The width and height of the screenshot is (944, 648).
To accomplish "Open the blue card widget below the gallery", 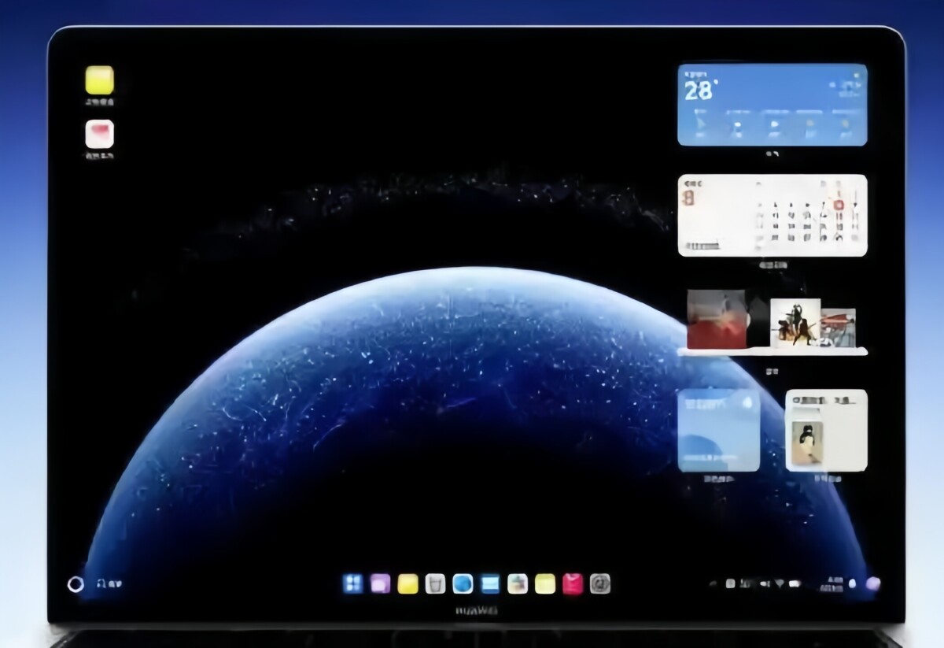I will pos(719,430).
